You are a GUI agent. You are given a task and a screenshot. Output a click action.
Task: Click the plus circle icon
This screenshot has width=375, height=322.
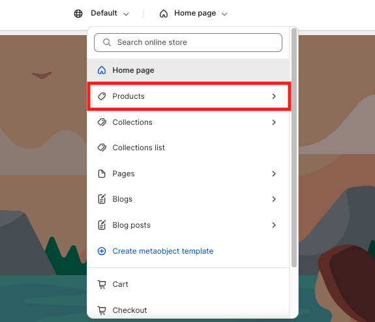coord(102,251)
